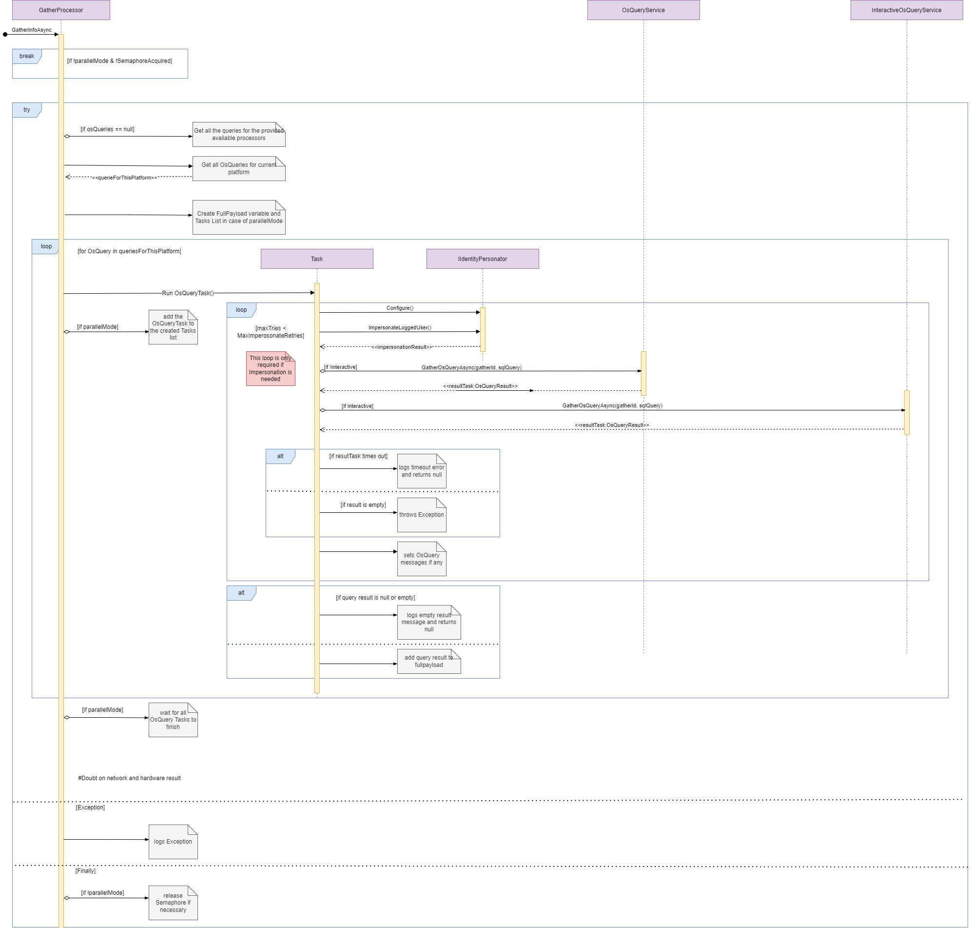Select the try fragment label tab
The image size is (971, 928).
pyautogui.click(x=27, y=110)
